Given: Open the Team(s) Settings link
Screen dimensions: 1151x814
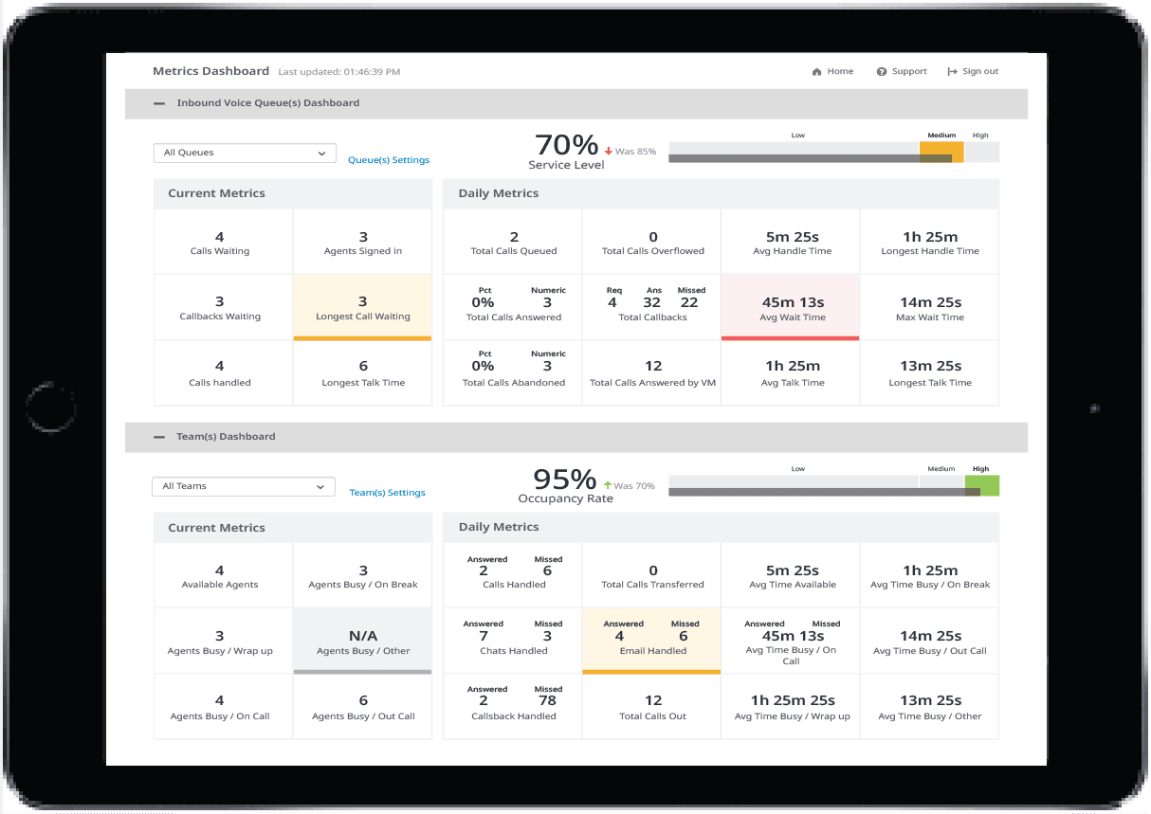Looking at the screenshot, I should 387,493.
